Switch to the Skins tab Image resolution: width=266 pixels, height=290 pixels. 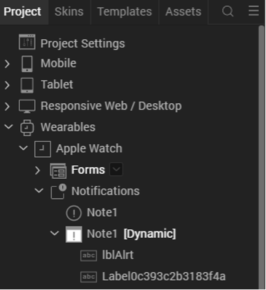click(x=69, y=12)
